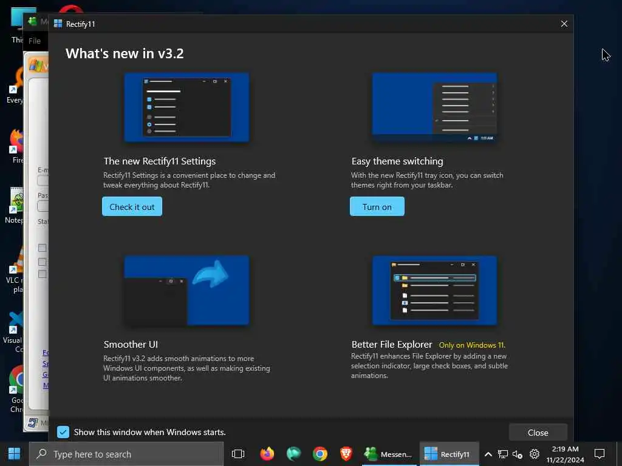
Task: Open File menu in Messenger window
Action: click(x=35, y=41)
